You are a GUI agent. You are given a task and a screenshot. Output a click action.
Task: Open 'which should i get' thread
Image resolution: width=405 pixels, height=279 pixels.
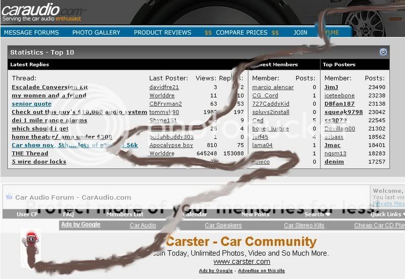pos(40,128)
